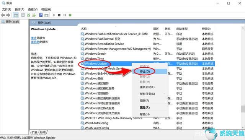Select Windows Remote Management row

(x=148, y=49)
